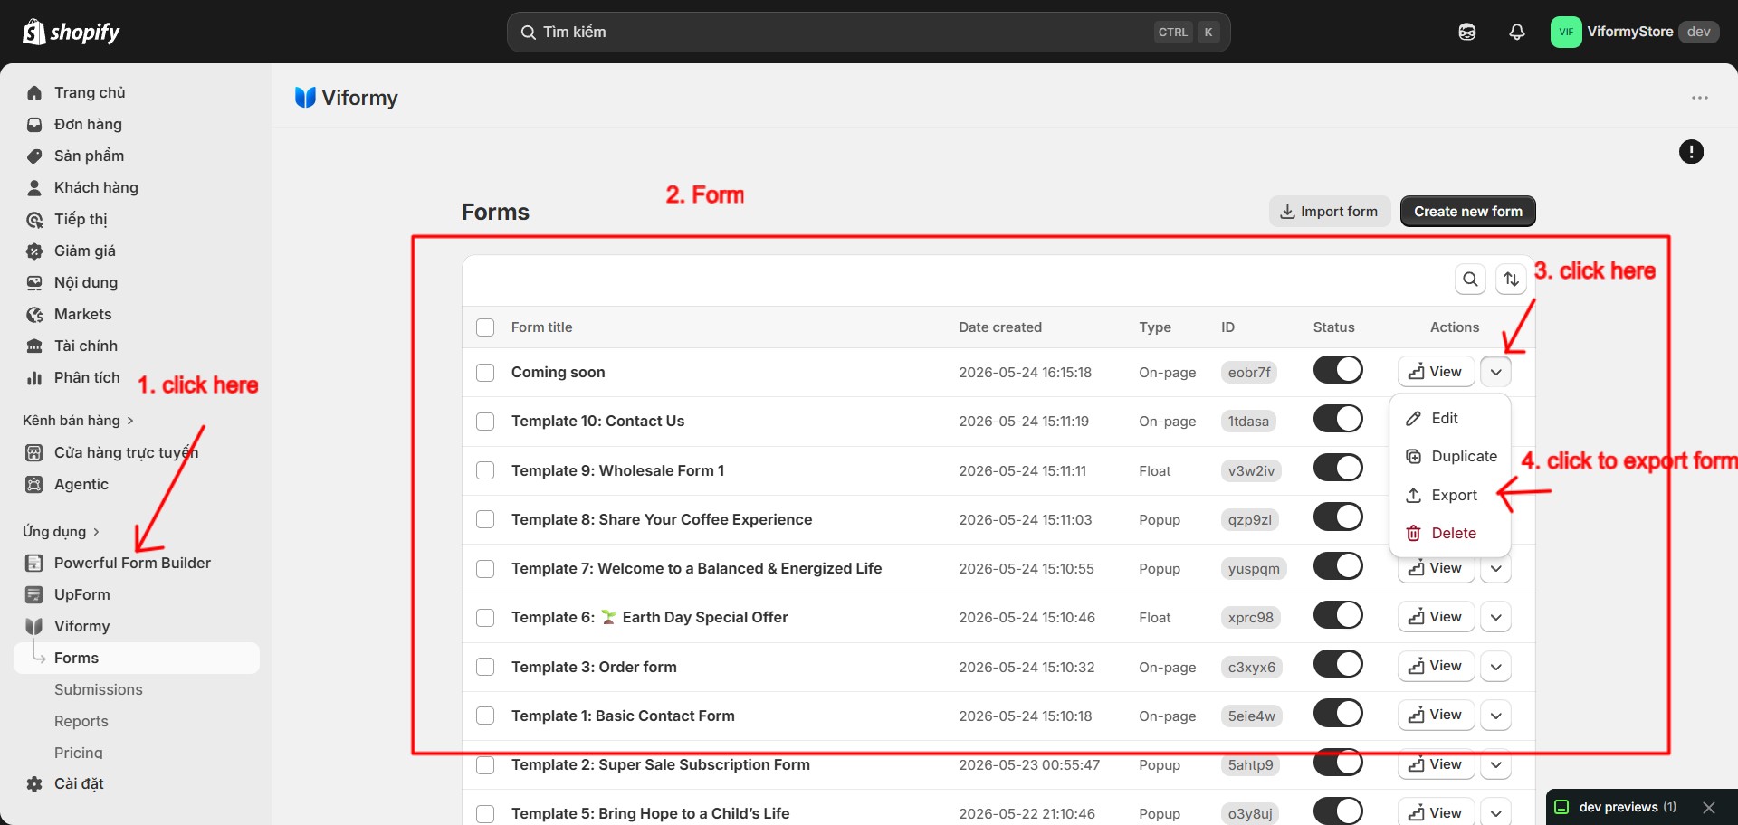Image resolution: width=1738 pixels, height=825 pixels.
Task: Click the Template 8: Share Your Coffee Experience title
Action: (662, 519)
